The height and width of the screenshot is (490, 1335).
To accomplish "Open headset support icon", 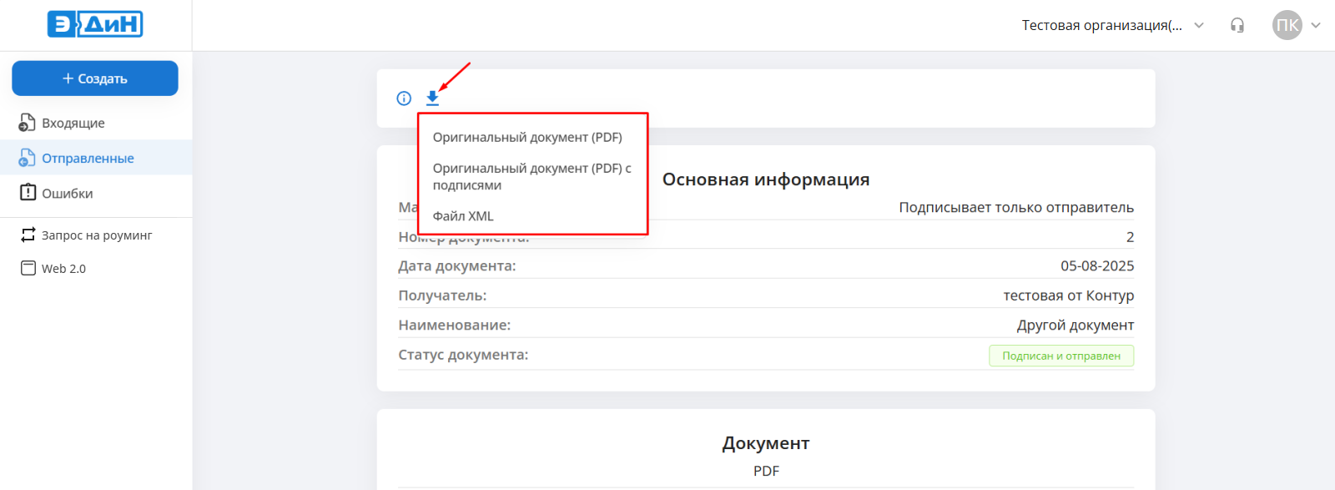I will point(1237,25).
